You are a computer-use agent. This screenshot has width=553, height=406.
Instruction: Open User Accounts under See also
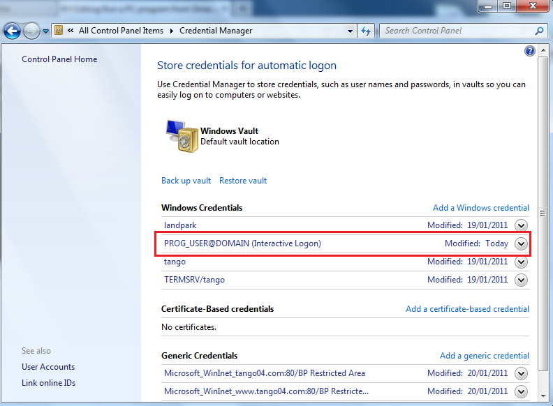click(48, 367)
